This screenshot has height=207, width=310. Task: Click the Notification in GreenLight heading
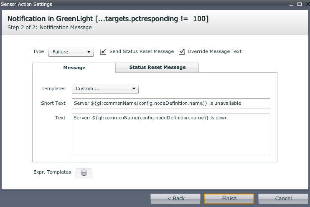point(108,19)
